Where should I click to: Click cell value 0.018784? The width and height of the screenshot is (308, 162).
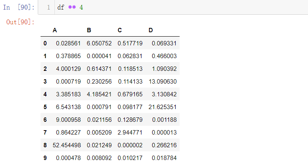(x=164, y=158)
